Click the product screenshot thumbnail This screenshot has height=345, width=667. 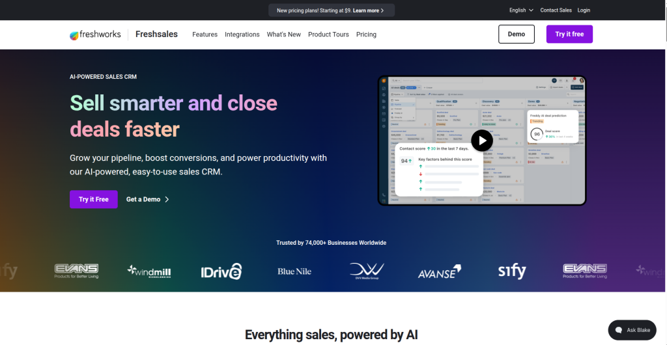click(482, 141)
